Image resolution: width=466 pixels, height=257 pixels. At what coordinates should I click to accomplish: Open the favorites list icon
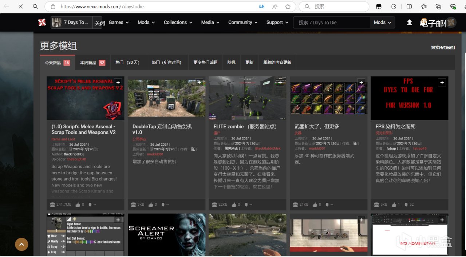(x=424, y=7)
